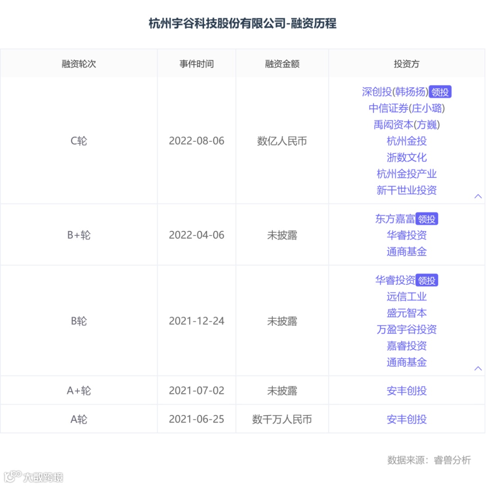Select the date 2022-04-06
This screenshot has height=486, width=486.
click(197, 235)
